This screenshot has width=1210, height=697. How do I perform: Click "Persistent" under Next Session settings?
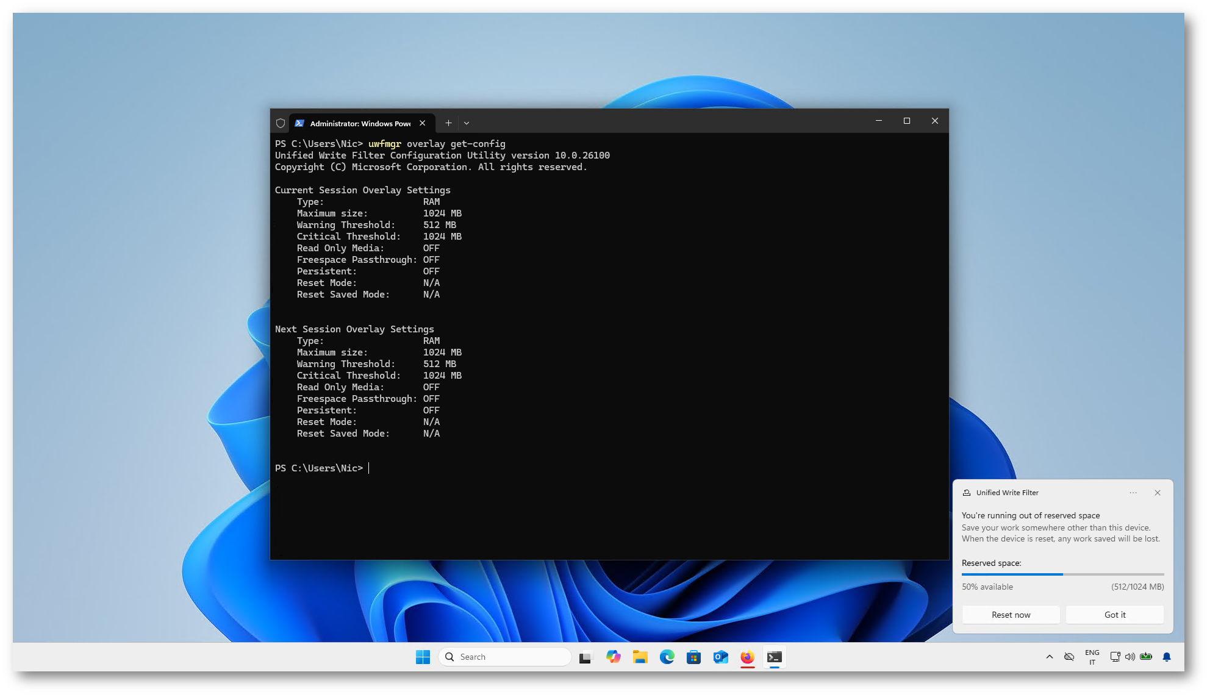click(327, 410)
